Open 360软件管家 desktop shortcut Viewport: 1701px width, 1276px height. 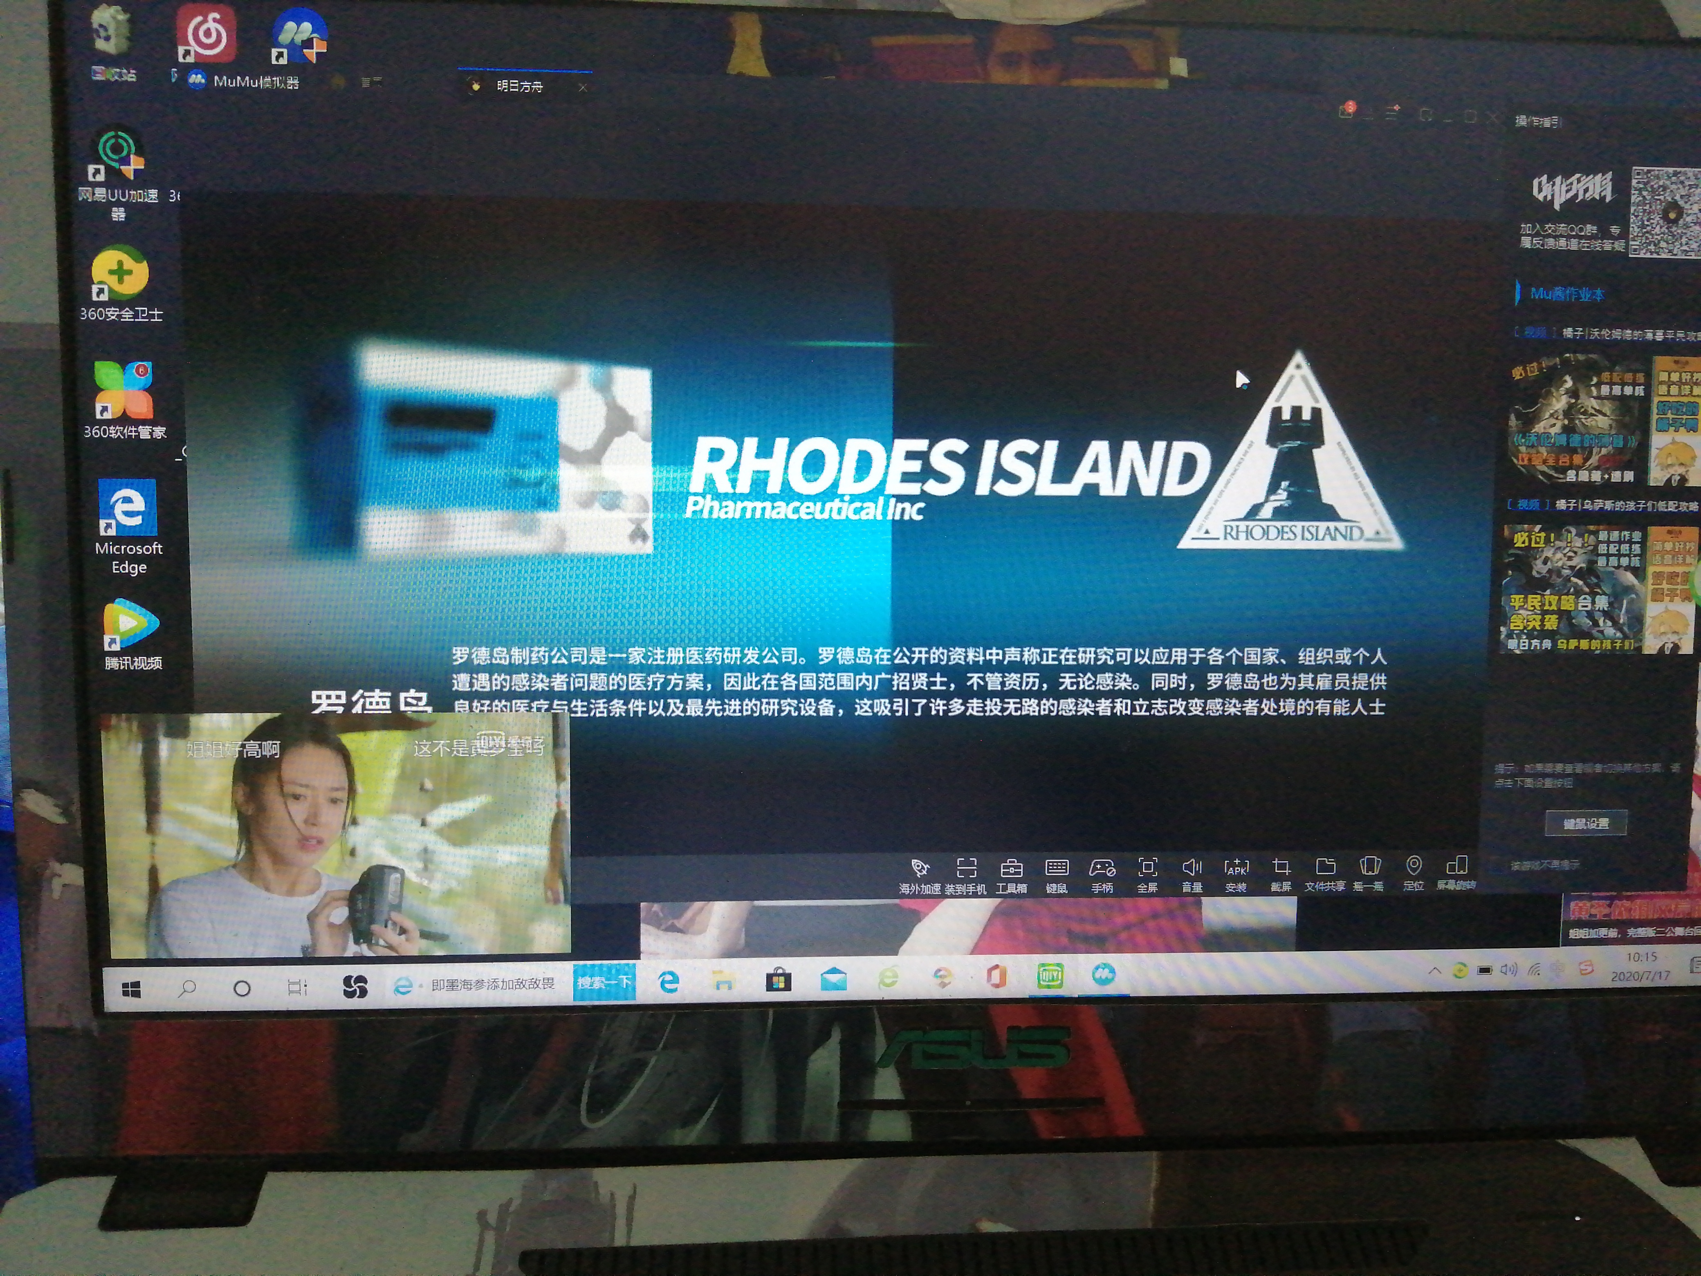[x=124, y=400]
